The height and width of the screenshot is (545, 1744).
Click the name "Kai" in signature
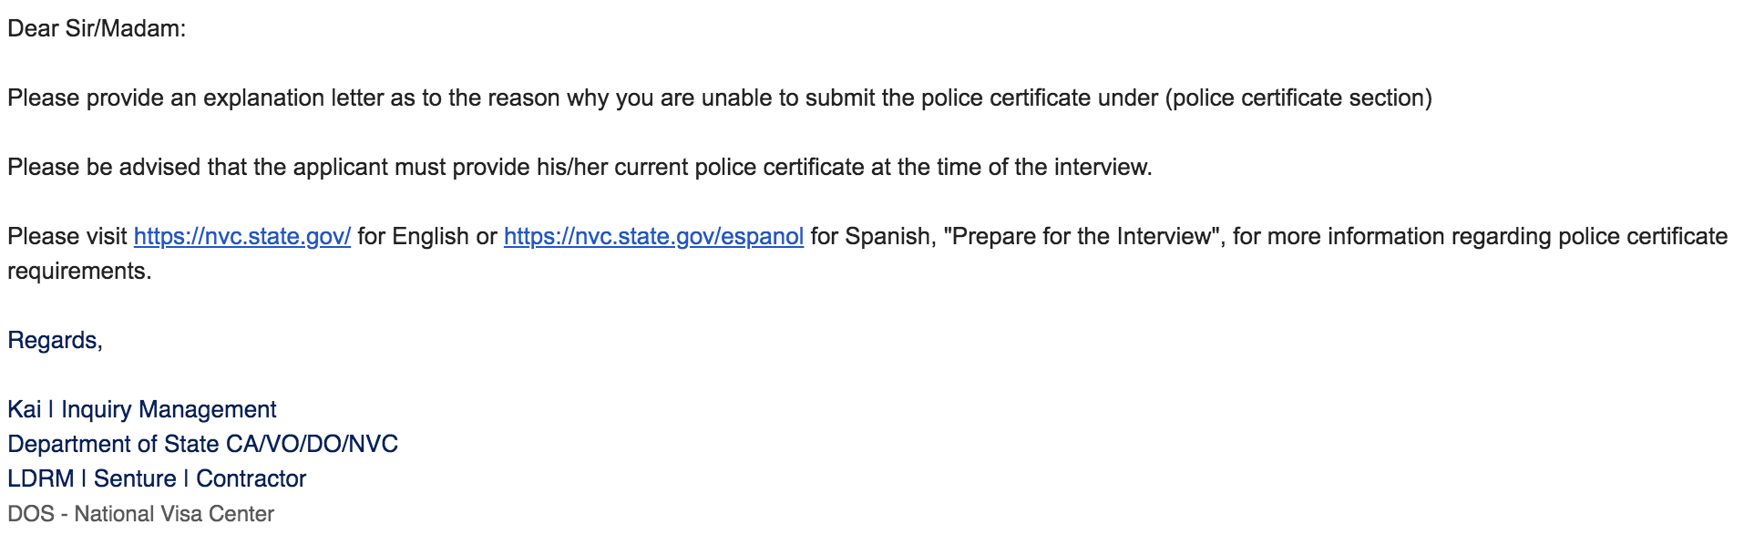click(x=25, y=410)
